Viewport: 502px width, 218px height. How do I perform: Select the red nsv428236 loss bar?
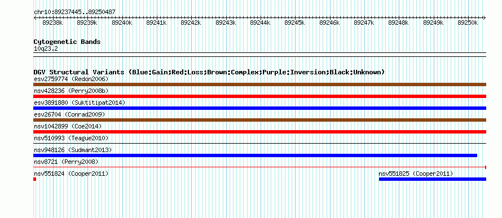[259, 96]
